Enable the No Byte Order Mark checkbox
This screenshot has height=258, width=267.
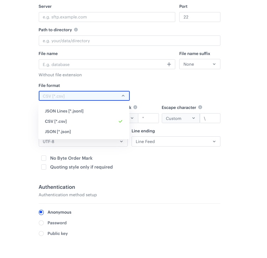pyautogui.click(x=44, y=158)
